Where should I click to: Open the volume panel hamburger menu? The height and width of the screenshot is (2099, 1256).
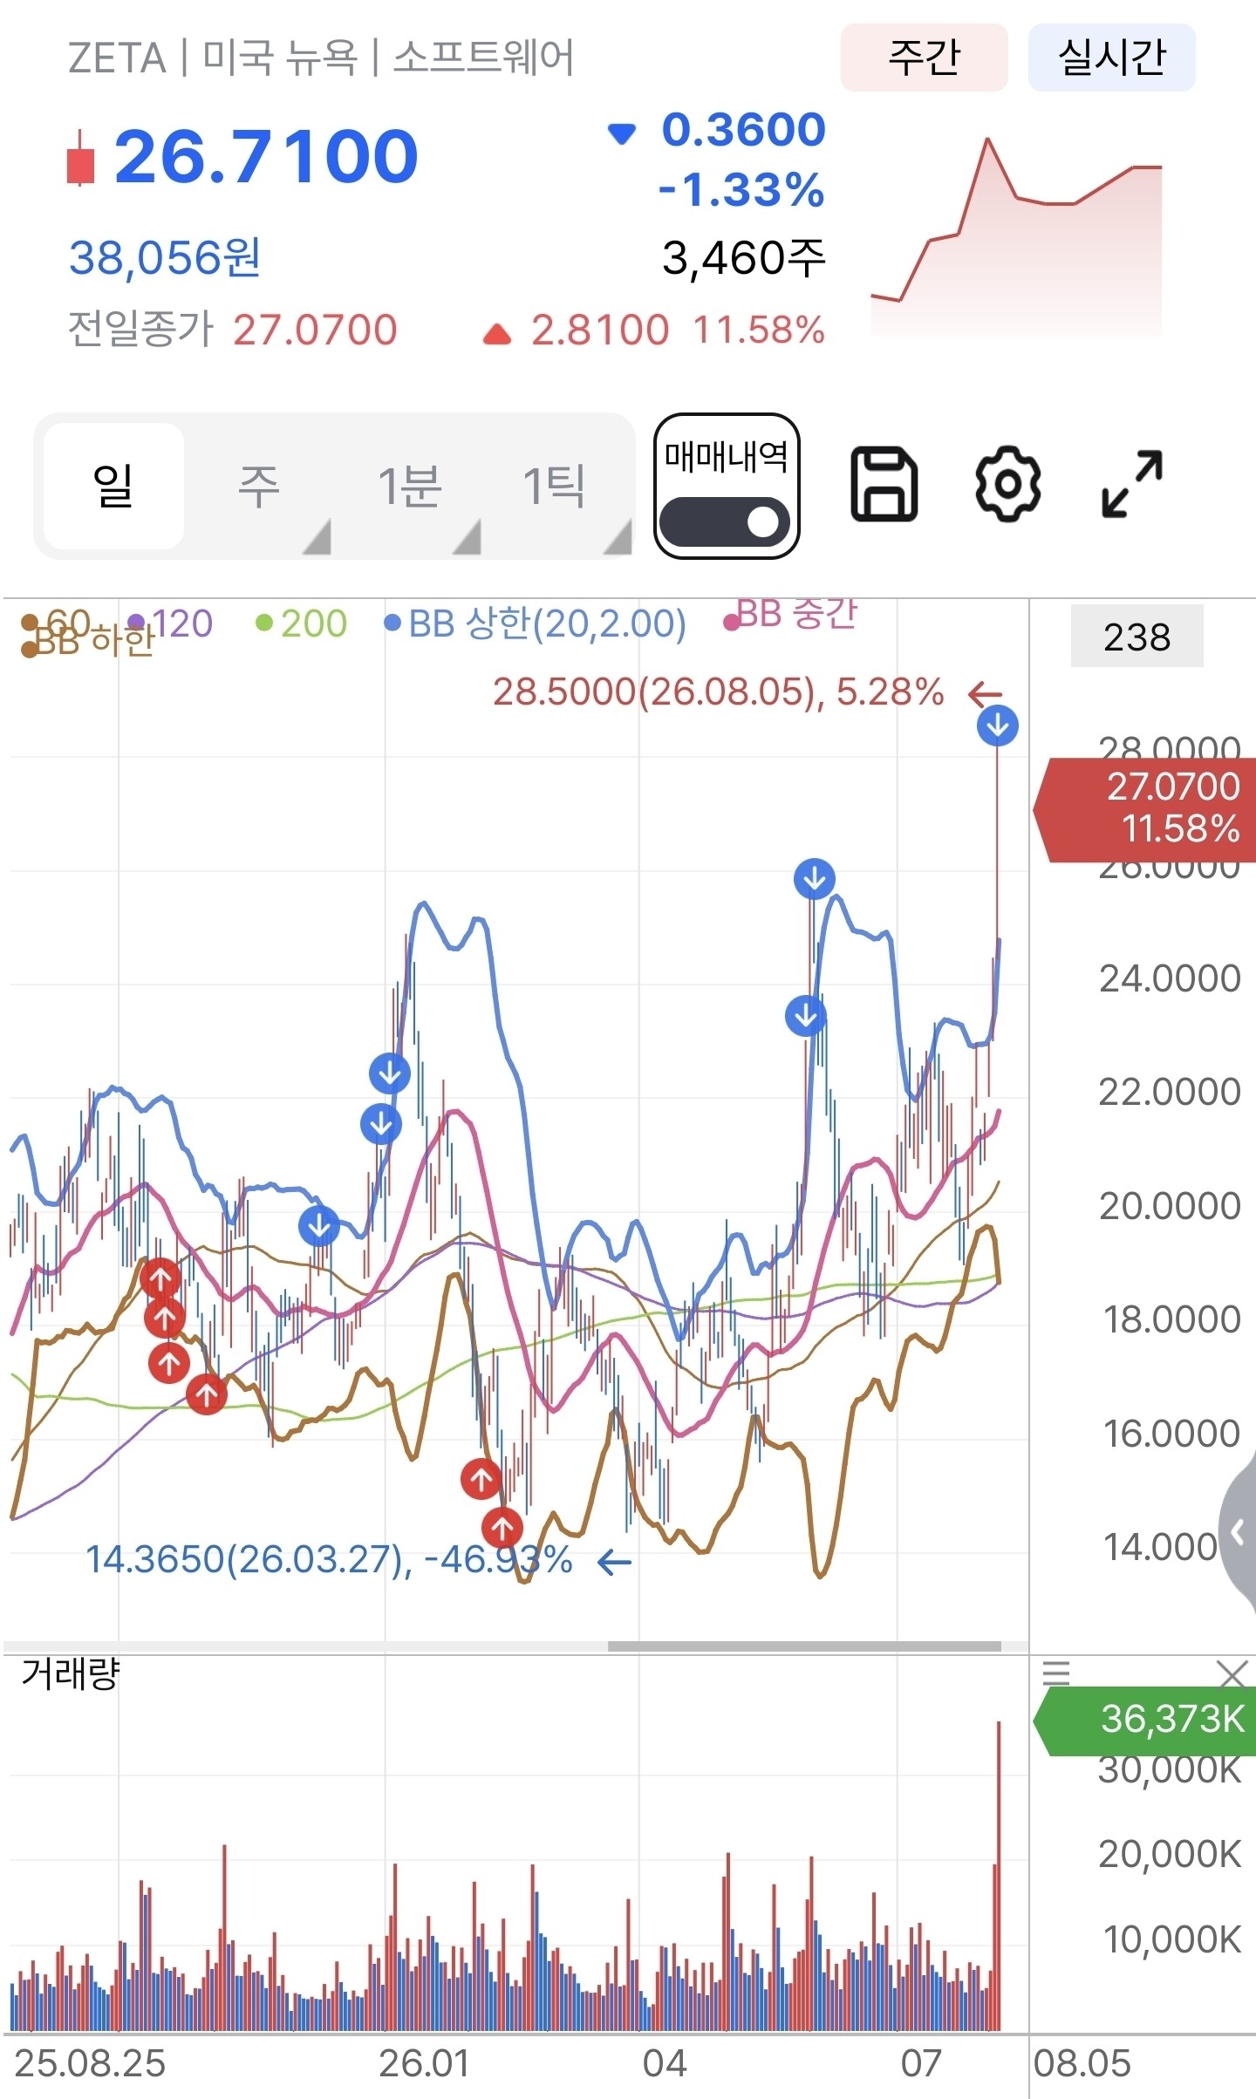[1056, 1673]
